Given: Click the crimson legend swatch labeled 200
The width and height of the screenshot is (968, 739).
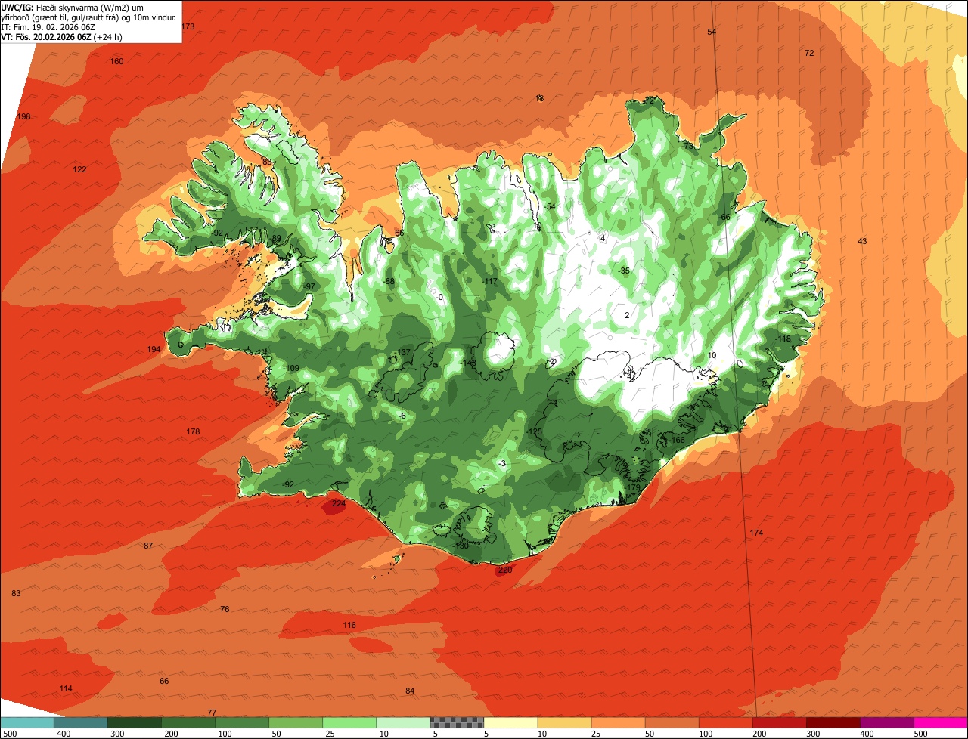Looking at the screenshot, I should point(780,722).
